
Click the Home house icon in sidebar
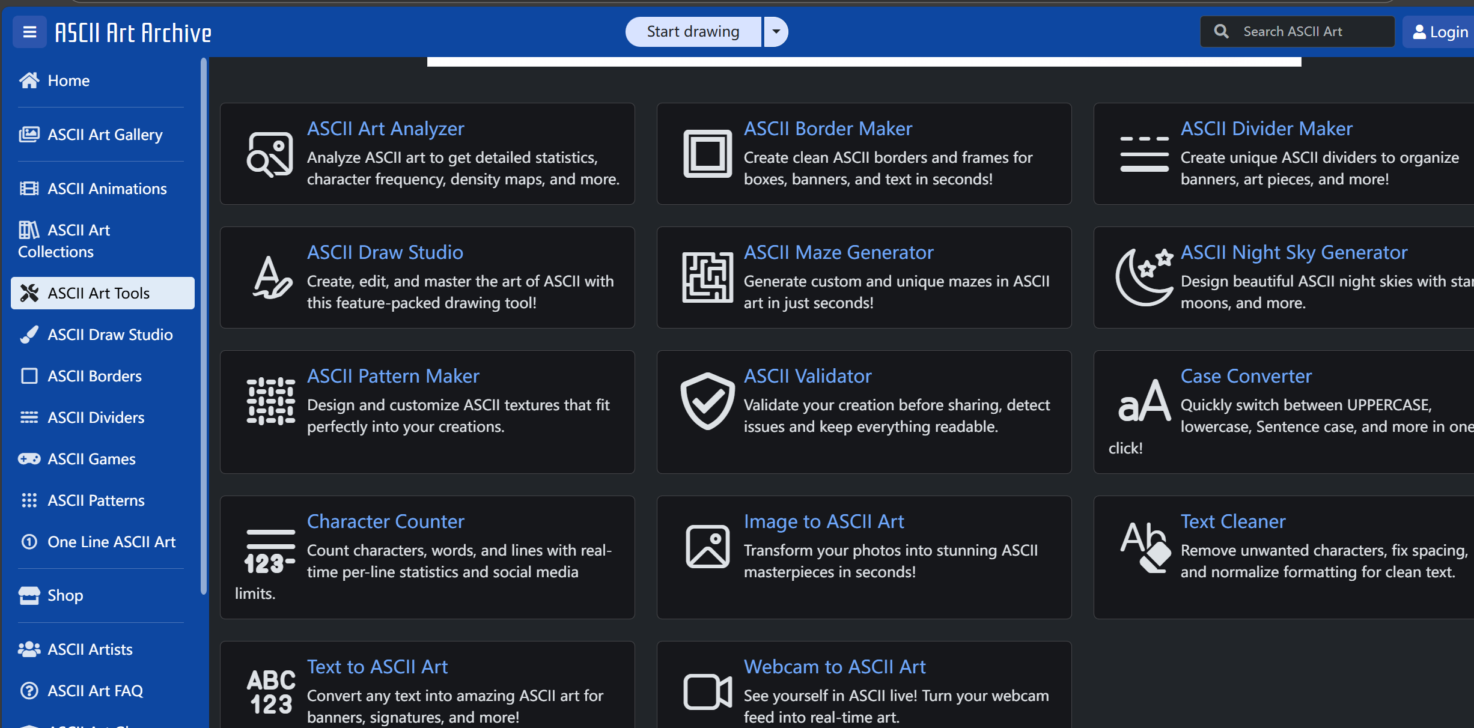[x=29, y=80]
